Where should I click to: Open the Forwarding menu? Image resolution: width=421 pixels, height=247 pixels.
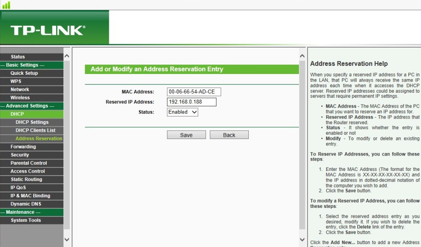[x=23, y=147]
